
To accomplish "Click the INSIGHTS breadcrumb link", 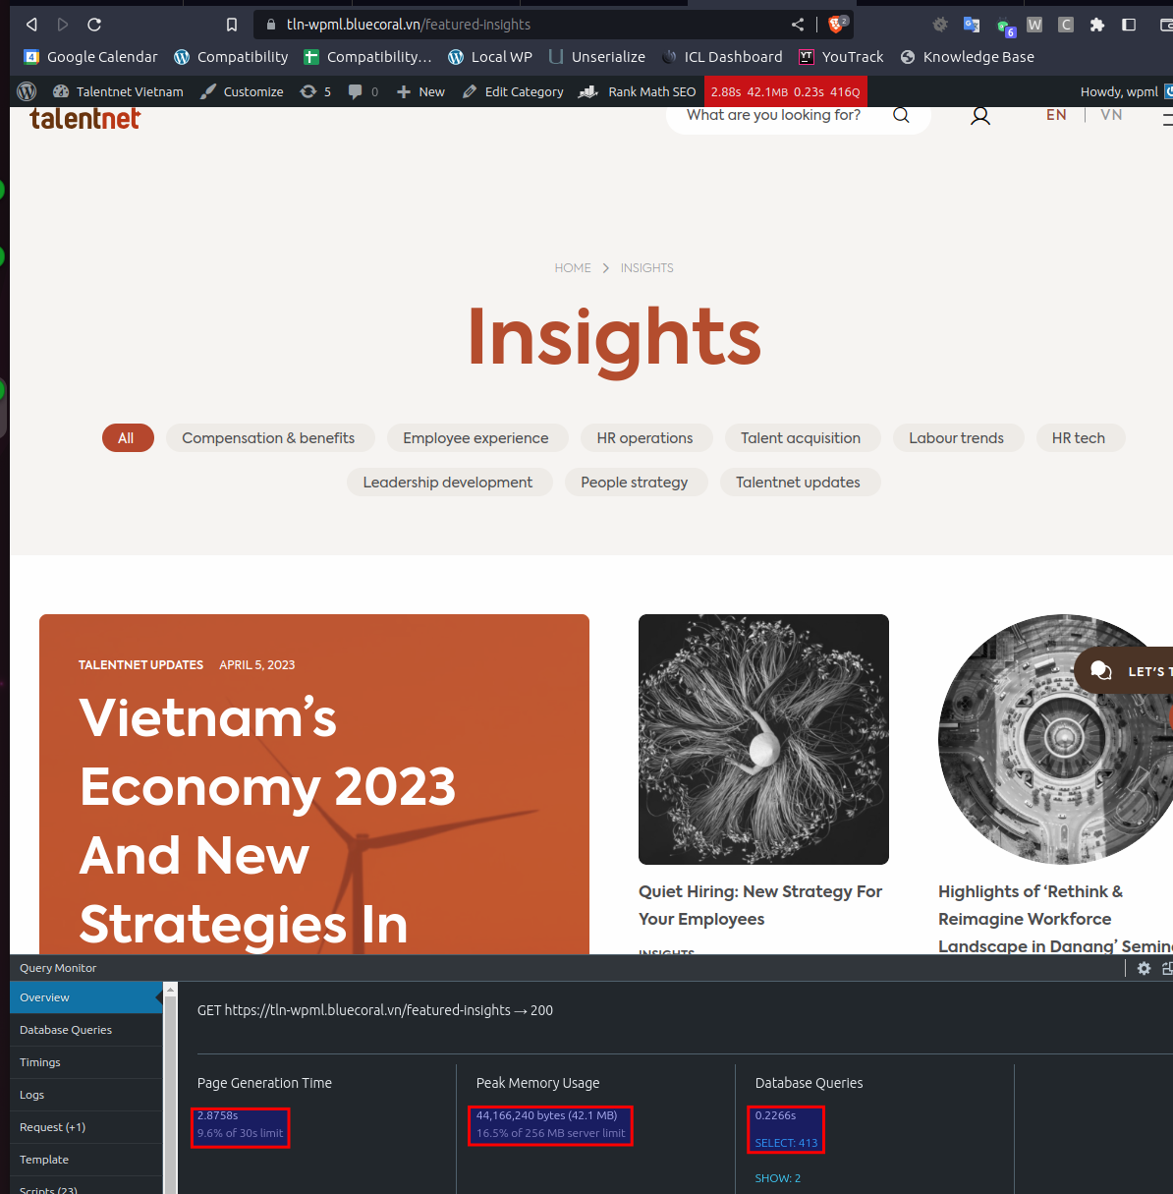I will click(x=646, y=267).
